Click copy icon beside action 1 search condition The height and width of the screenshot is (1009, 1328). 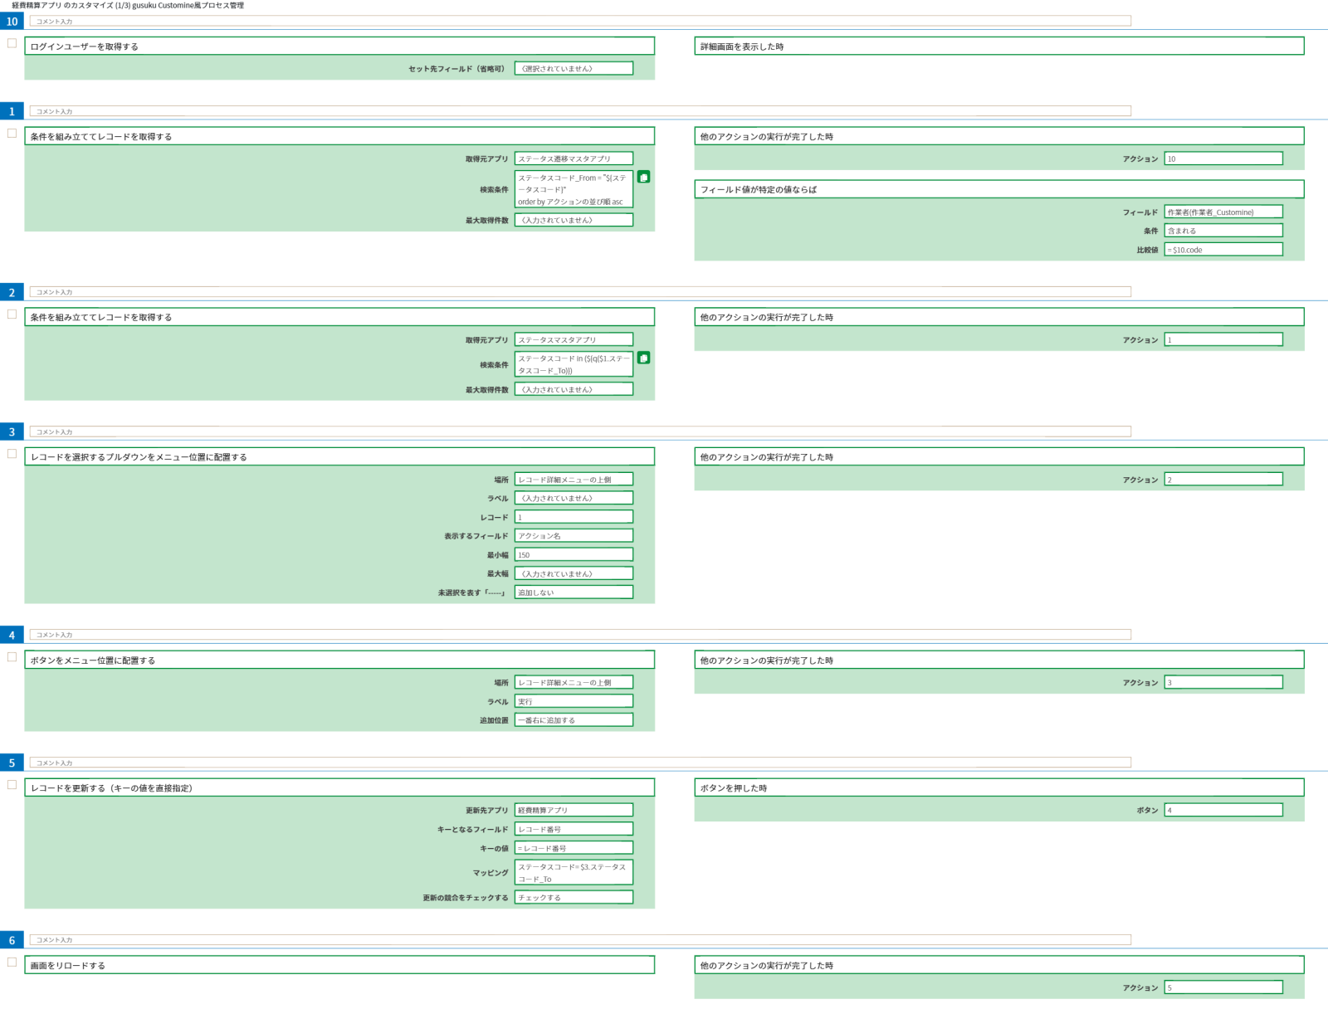(x=643, y=177)
